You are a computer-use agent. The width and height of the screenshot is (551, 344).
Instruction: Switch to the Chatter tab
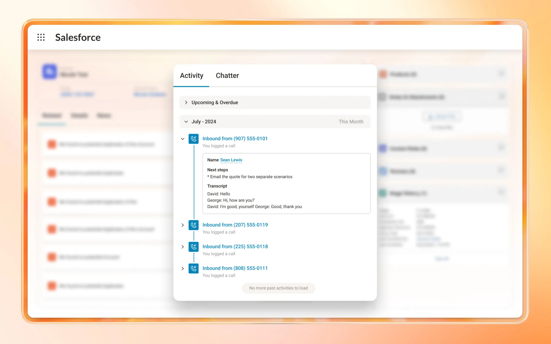(227, 76)
